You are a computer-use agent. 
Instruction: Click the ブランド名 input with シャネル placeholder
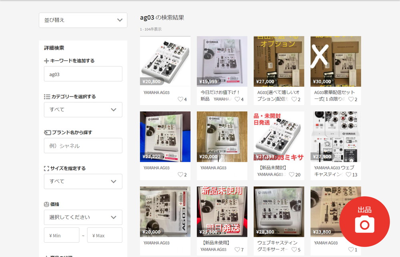coord(83,146)
